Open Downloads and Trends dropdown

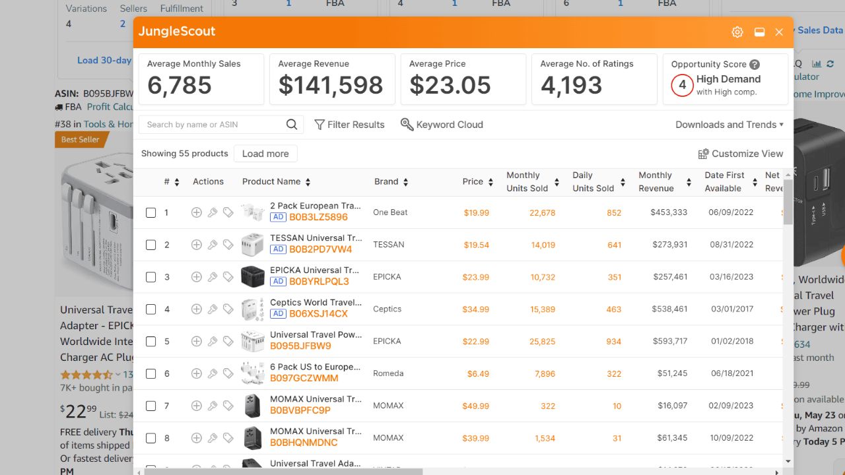coord(729,124)
